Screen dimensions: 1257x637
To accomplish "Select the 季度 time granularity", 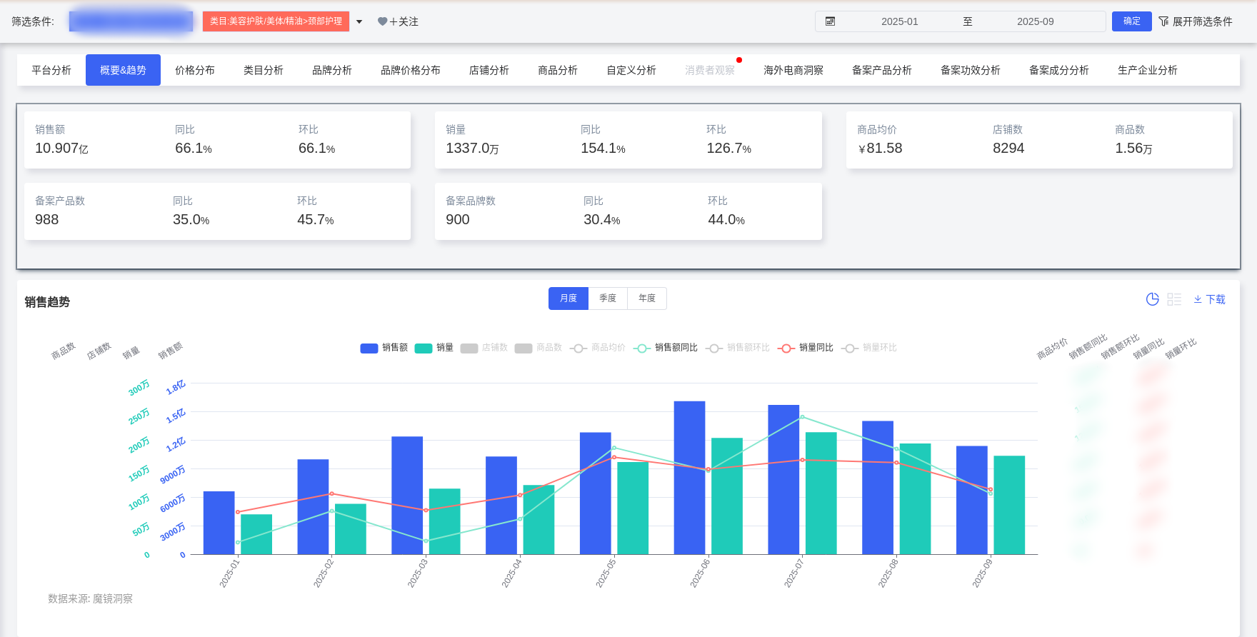I will coord(608,299).
